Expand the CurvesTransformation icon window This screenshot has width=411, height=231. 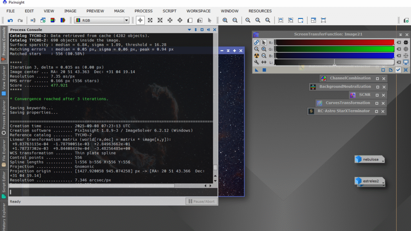[x=376, y=103]
